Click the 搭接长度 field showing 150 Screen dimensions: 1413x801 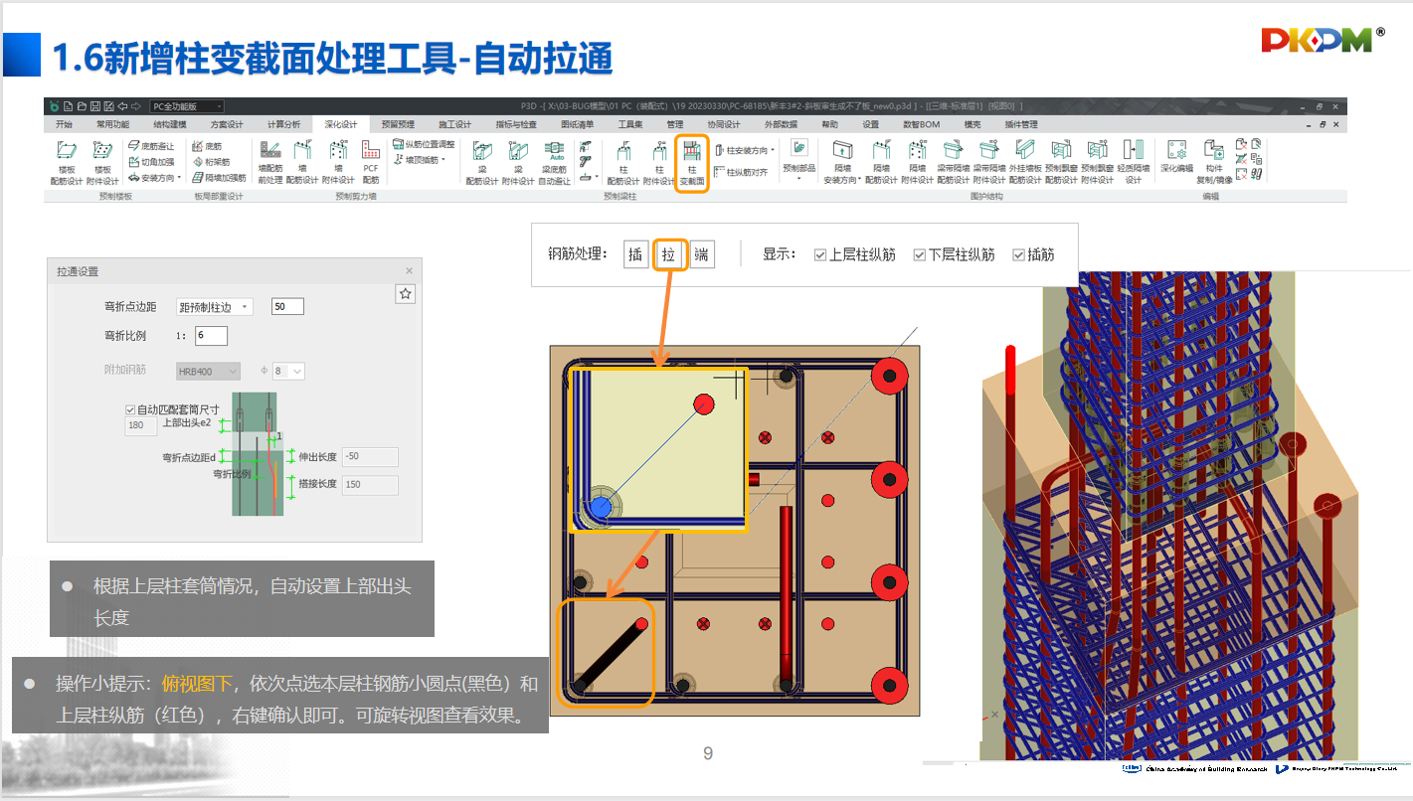coord(369,485)
